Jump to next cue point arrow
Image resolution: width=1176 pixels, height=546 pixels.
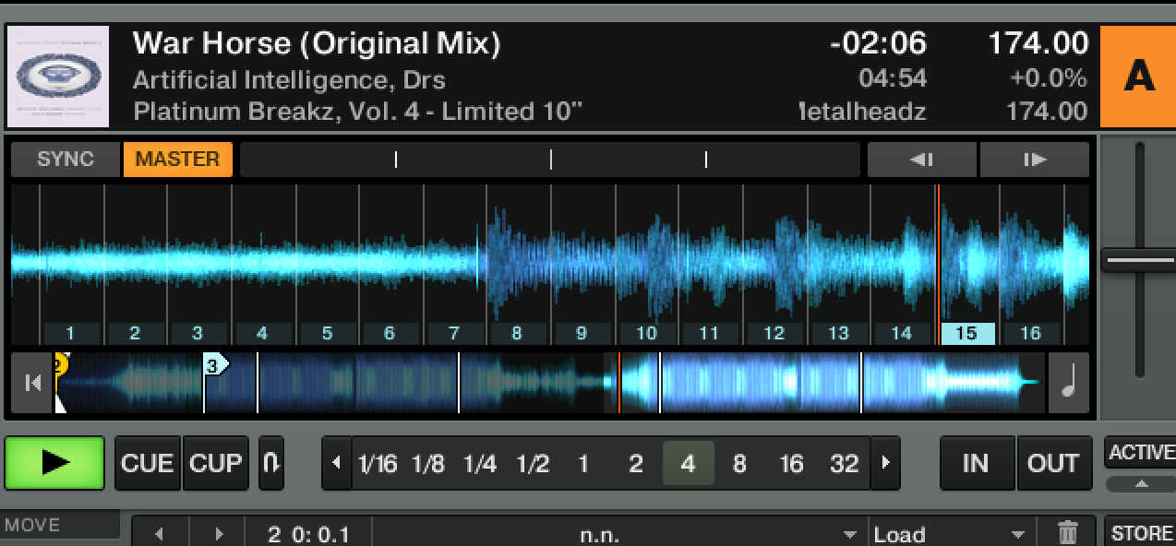[218, 533]
